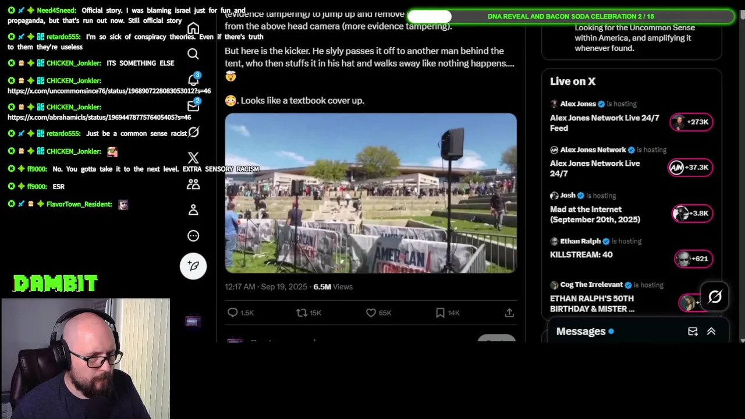The image size is (745, 419).
Task: Open floating Grok button at bottom right
Action: pyautogui.click(x=715, y=297)
